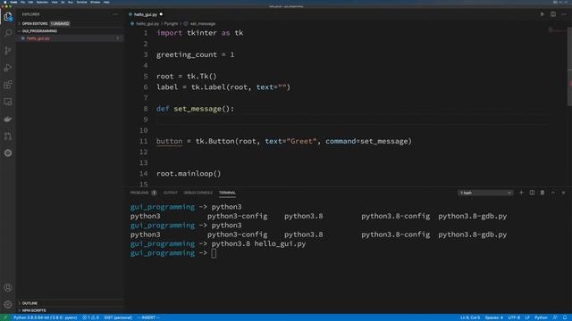The width and height of the screenshot is (572, 321).
Task: Click GIST [personal] in status bar
Action: [x=118, y=317]
